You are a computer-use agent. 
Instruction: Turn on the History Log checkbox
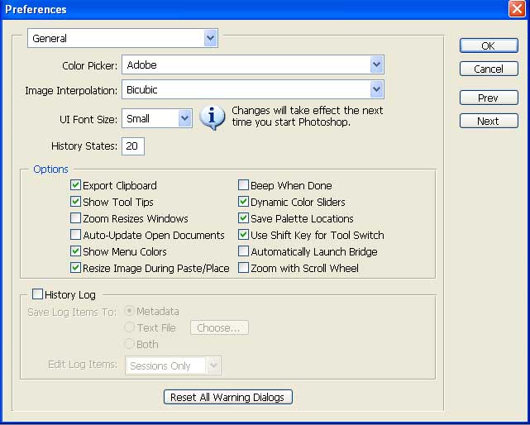(37, 294)
